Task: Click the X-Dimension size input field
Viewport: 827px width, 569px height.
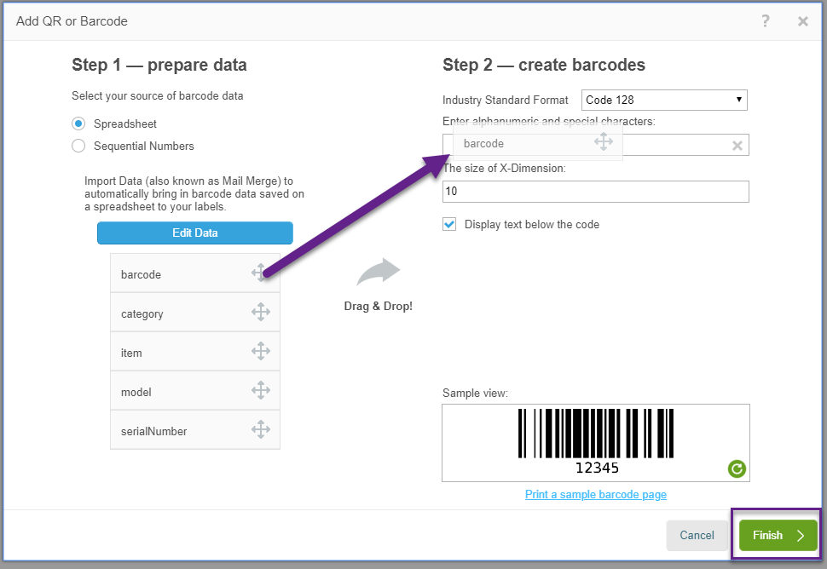Action: pyautogui.click(x=595, y=192)
